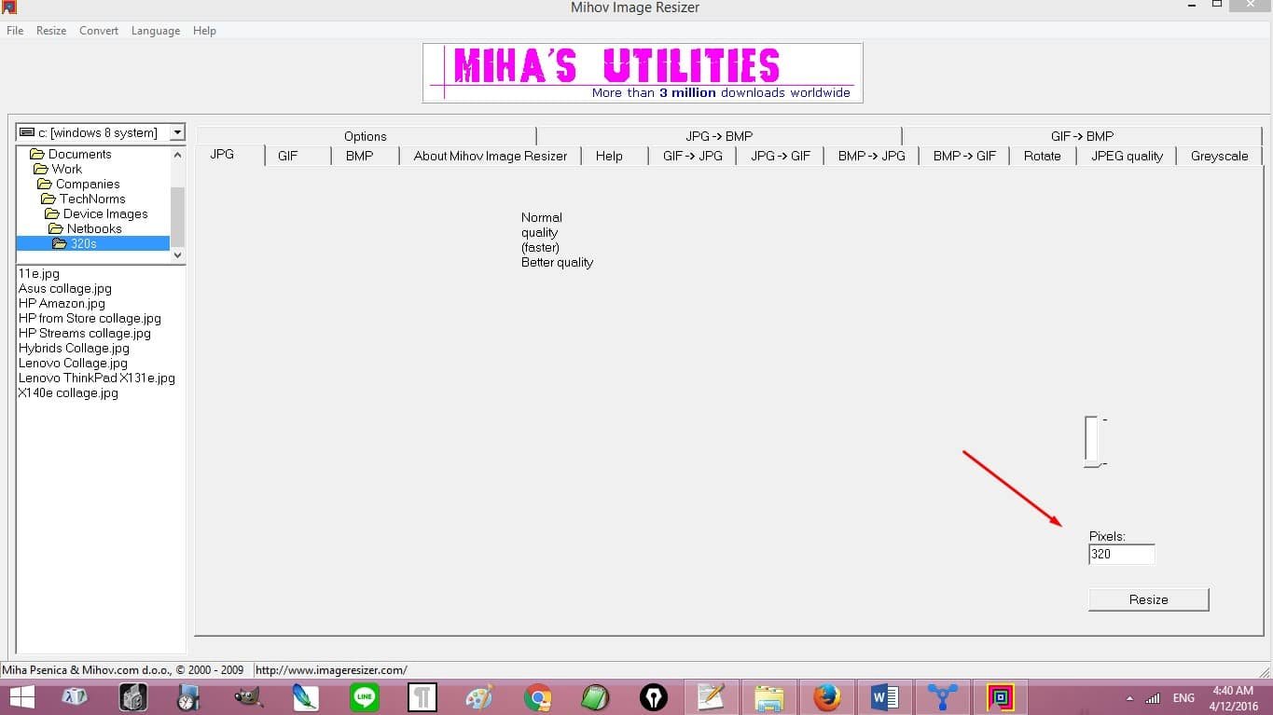Click the Pixels input field

coord(1121,554)
